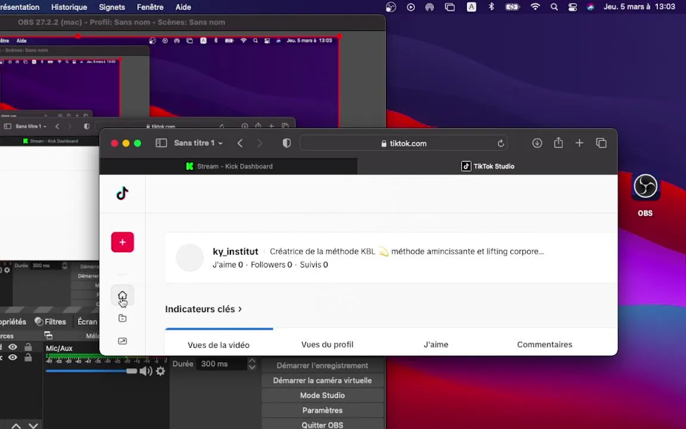Open Spotlight search in menu bar
Image resolution: width=686 pixels, height=429 pixels.
pos(554,7)
